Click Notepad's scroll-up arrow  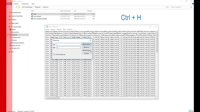coord(157,31)
